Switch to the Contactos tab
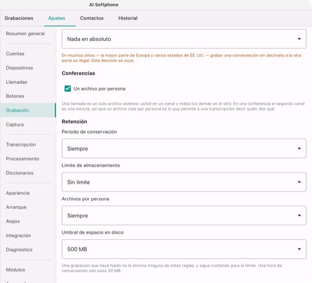The width and height of the screenshot is (312, 283). pyautogui.click(x=92, y=18)
